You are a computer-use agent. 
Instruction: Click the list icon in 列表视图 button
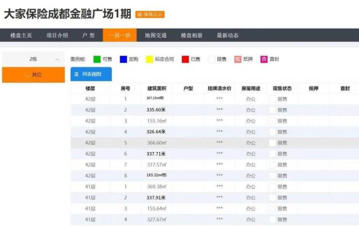coord(77,74)
